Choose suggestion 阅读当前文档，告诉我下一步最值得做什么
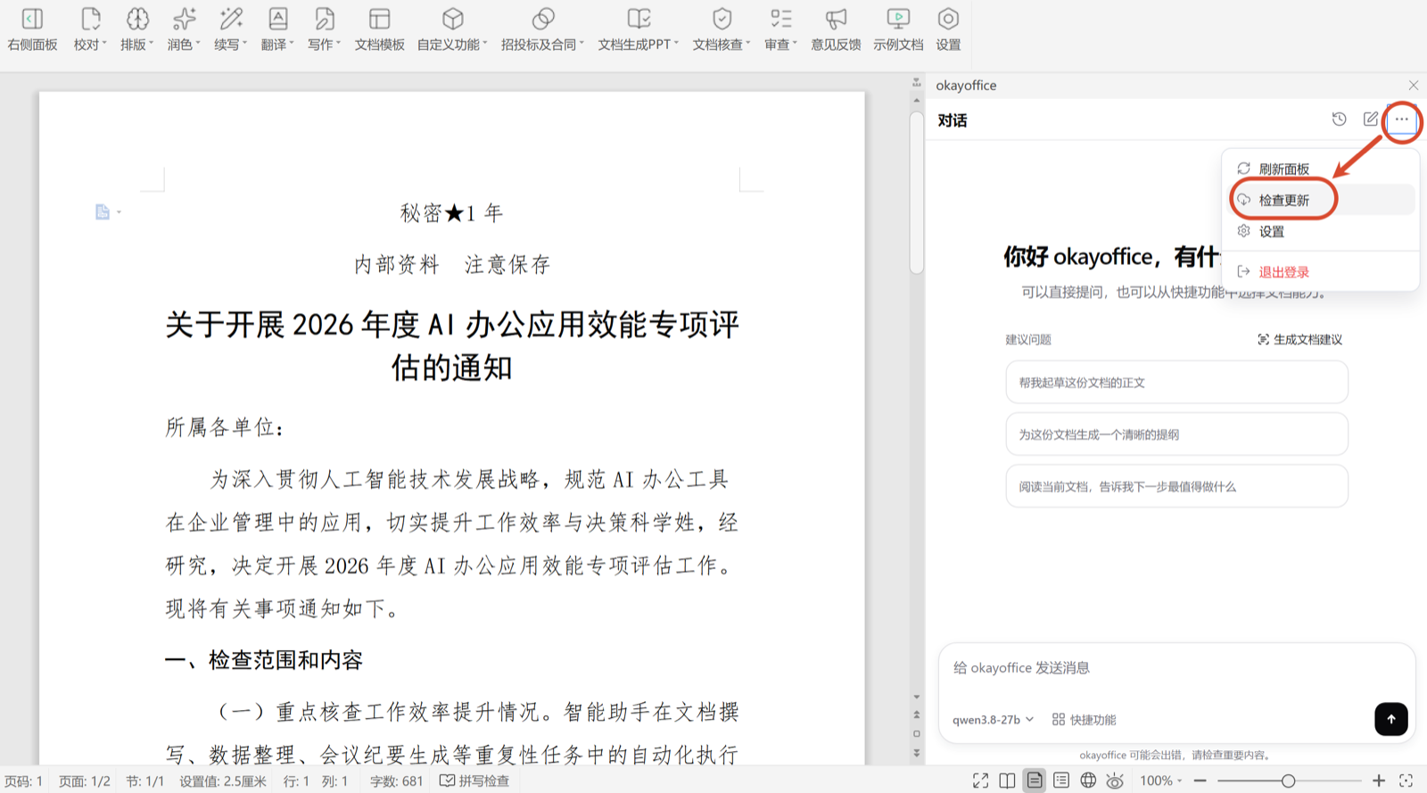The image size is (1427, 793). (1176, 486)
